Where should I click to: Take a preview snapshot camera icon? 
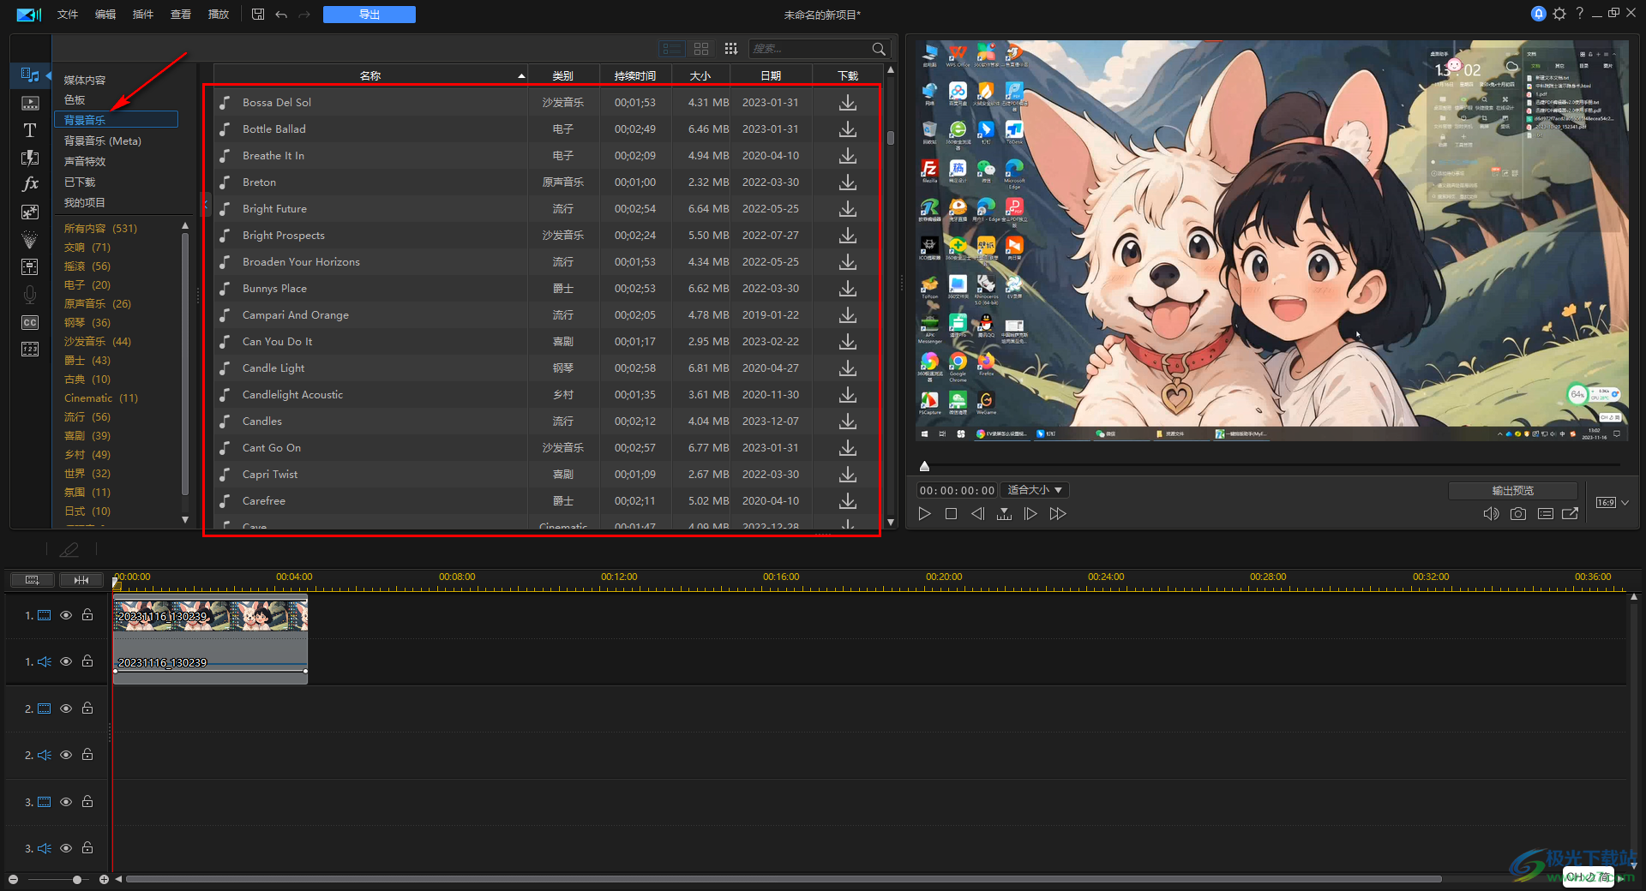(1518, 514)
